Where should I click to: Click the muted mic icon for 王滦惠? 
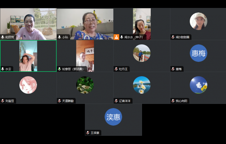tap(88, 133)
